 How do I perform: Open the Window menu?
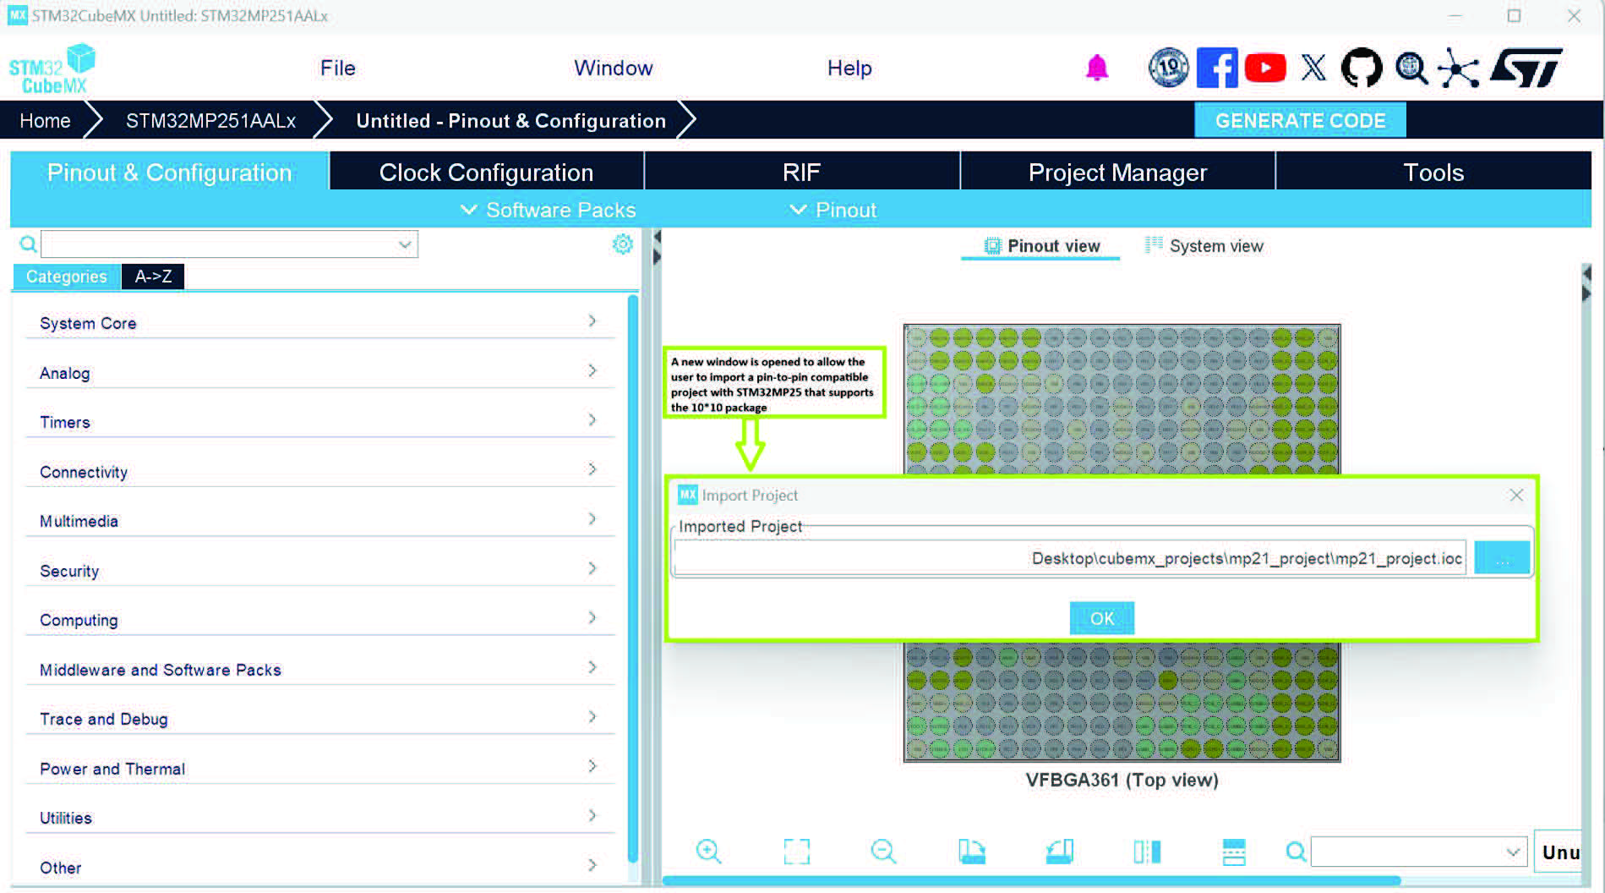tap(614, 68)
